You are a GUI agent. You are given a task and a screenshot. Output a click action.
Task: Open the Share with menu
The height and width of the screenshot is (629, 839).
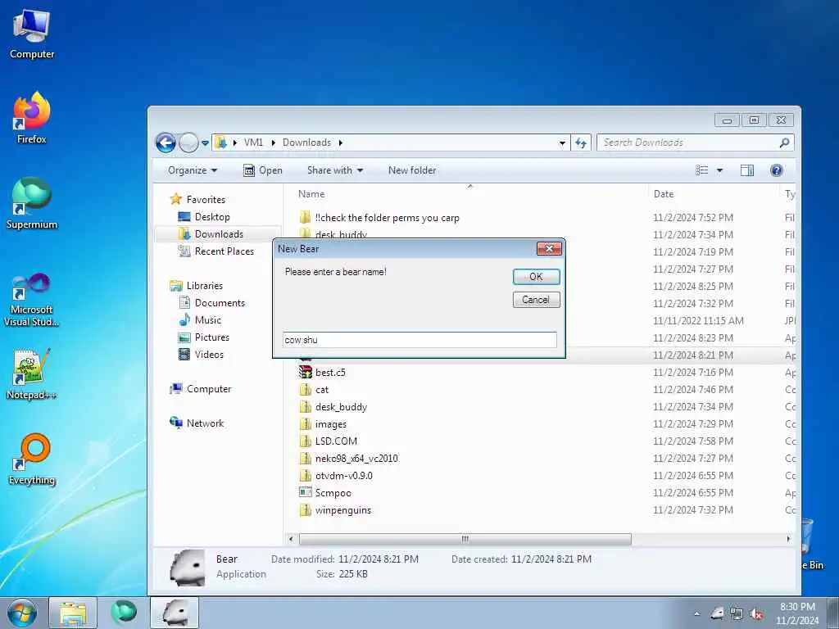(x=335, y=170)
